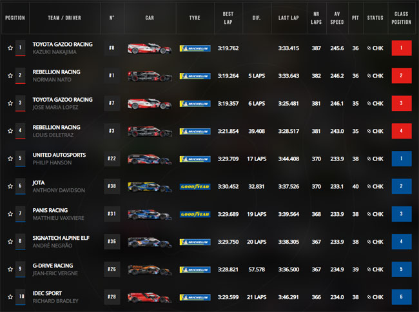Star the Panis Racing entry
The width and height of the screenshot is (419, 312).
pyautogui.click(x=10, y=214)
